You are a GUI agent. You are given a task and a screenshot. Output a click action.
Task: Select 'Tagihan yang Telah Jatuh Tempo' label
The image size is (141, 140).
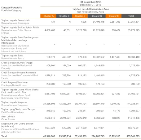tap(18, 109)
